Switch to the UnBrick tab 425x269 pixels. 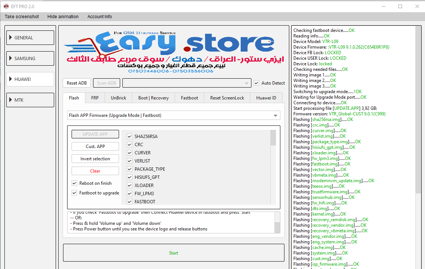click(118, 98)
